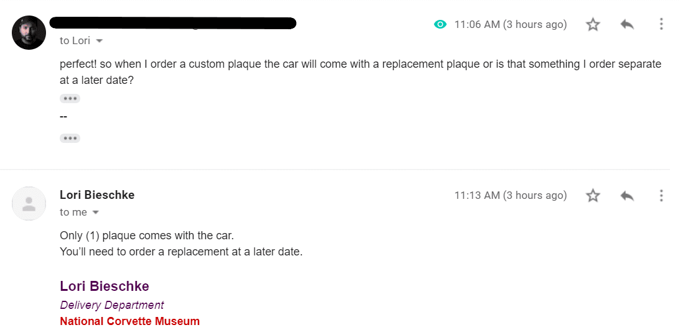The width and height of the screenshot is (683, 330).
Task: Click the Lori Bieschke sender name
Action: (97, 195)
